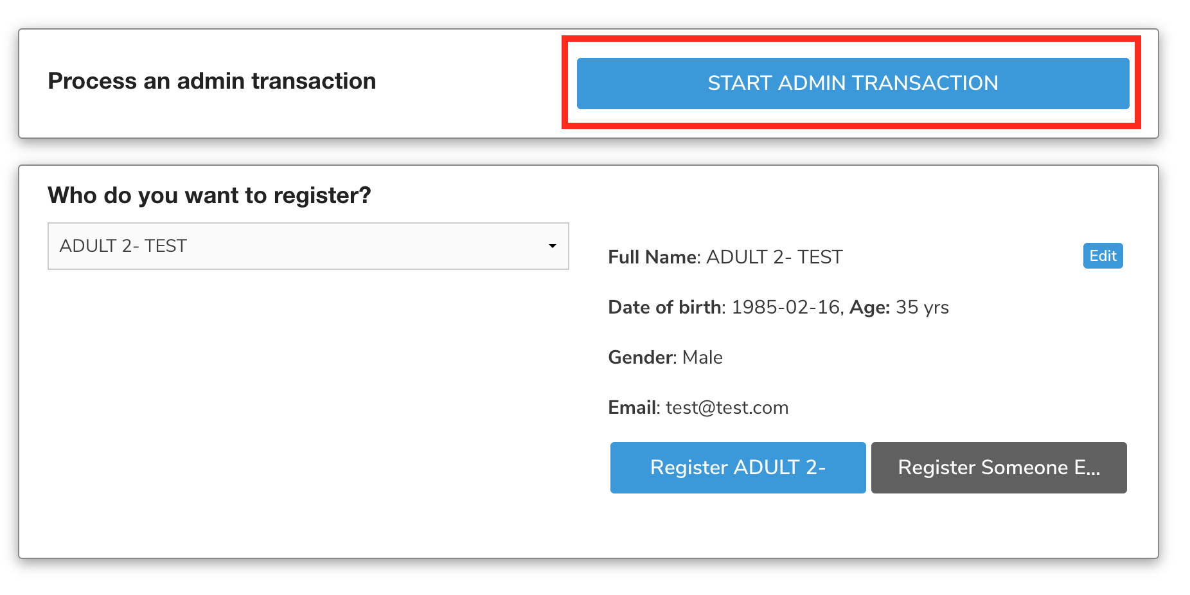
Task: Click the Process an admin transaction heading
Action: [212, 82]
